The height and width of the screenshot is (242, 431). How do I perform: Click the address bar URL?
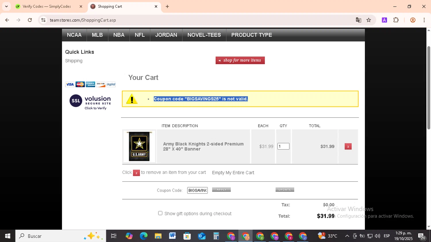83,20
